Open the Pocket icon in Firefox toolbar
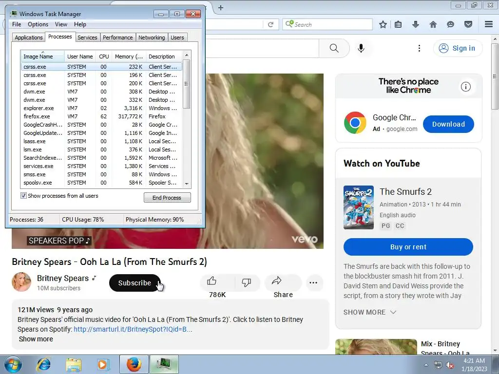This screenshot has width=499, height=374. point(468,24)
